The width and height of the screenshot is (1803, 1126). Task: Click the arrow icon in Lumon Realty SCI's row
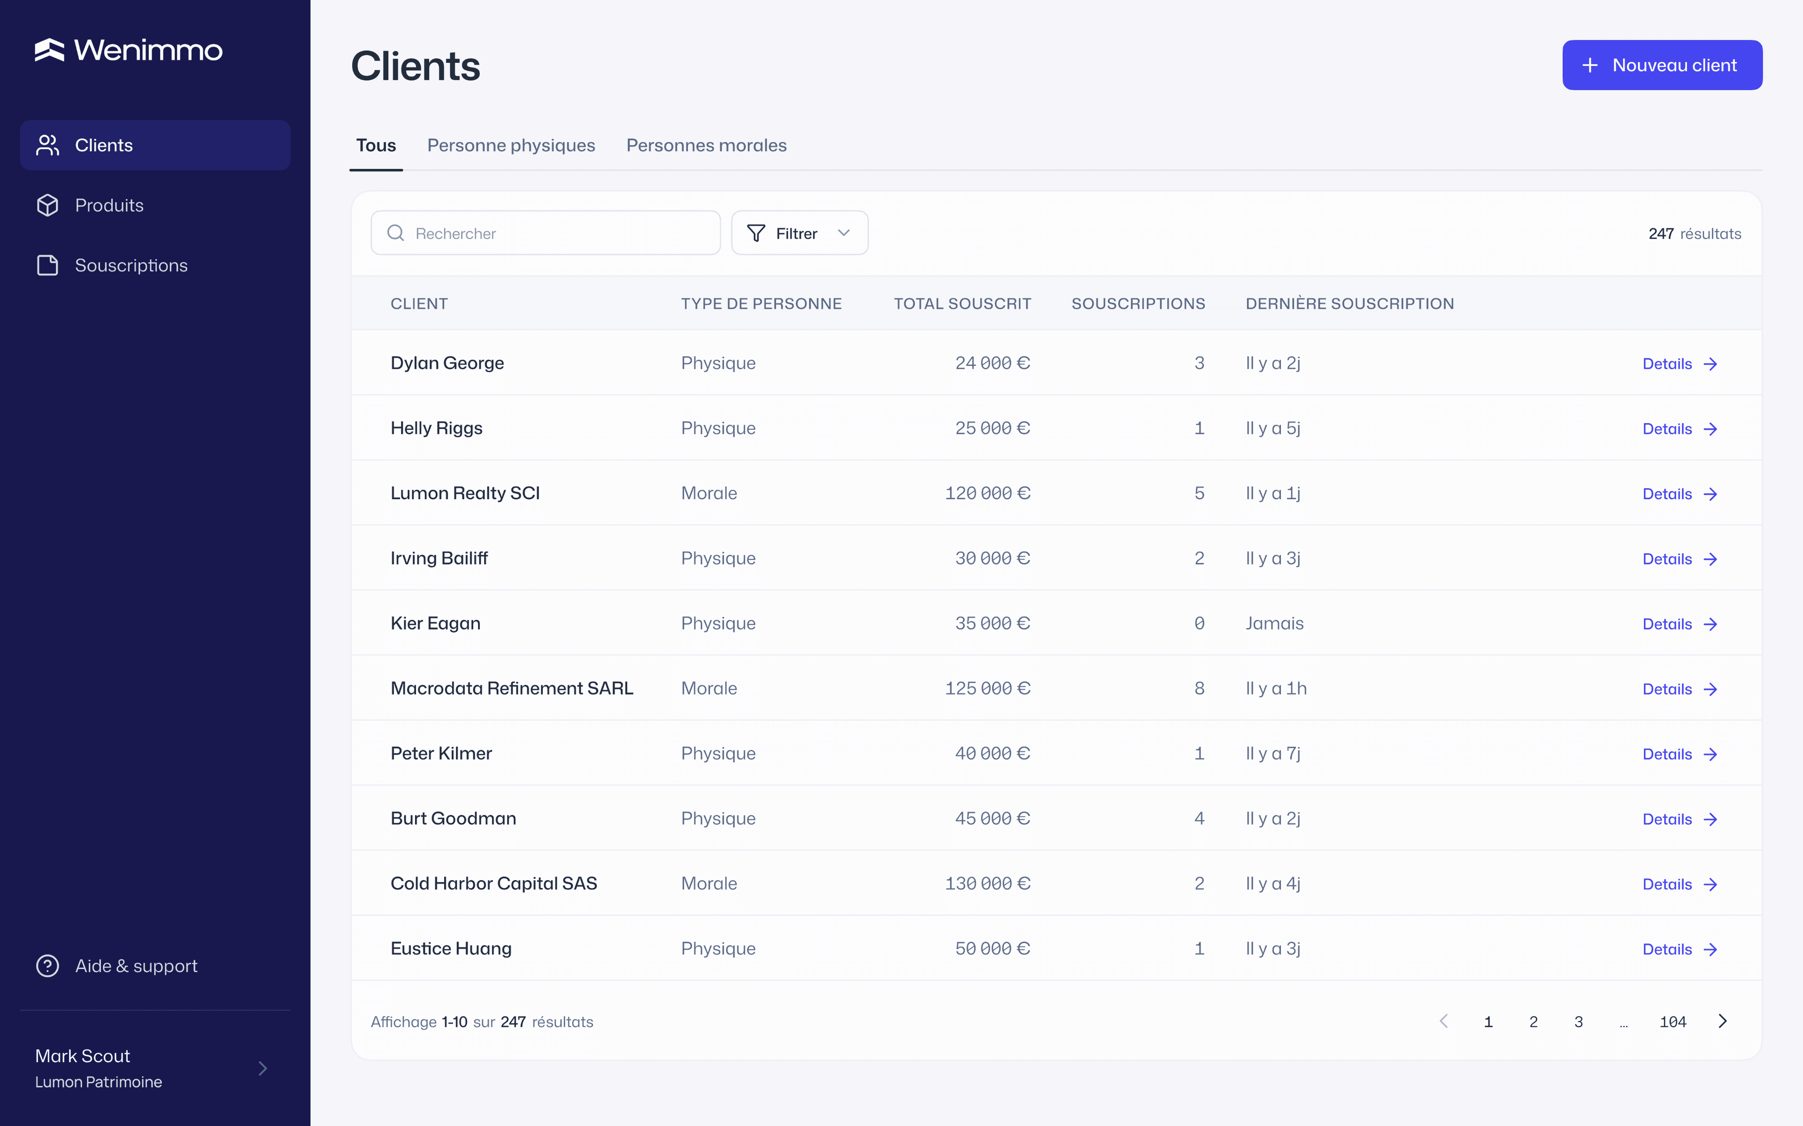click(1711, 494)
